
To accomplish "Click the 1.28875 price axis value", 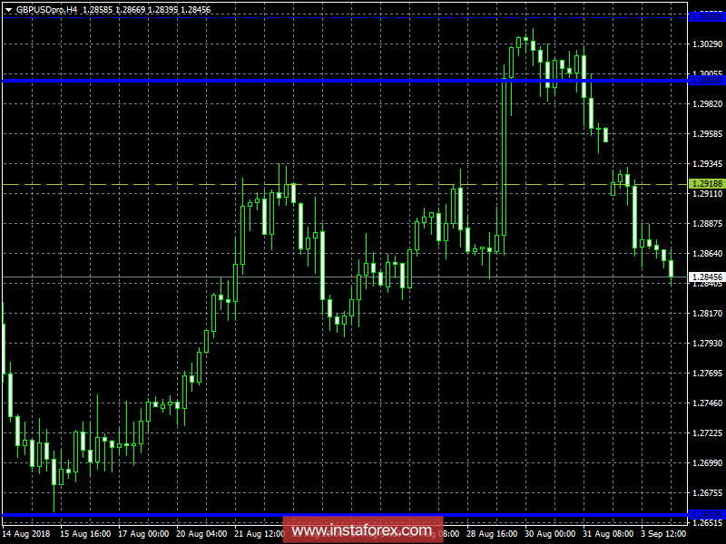I will click(708, 223).
